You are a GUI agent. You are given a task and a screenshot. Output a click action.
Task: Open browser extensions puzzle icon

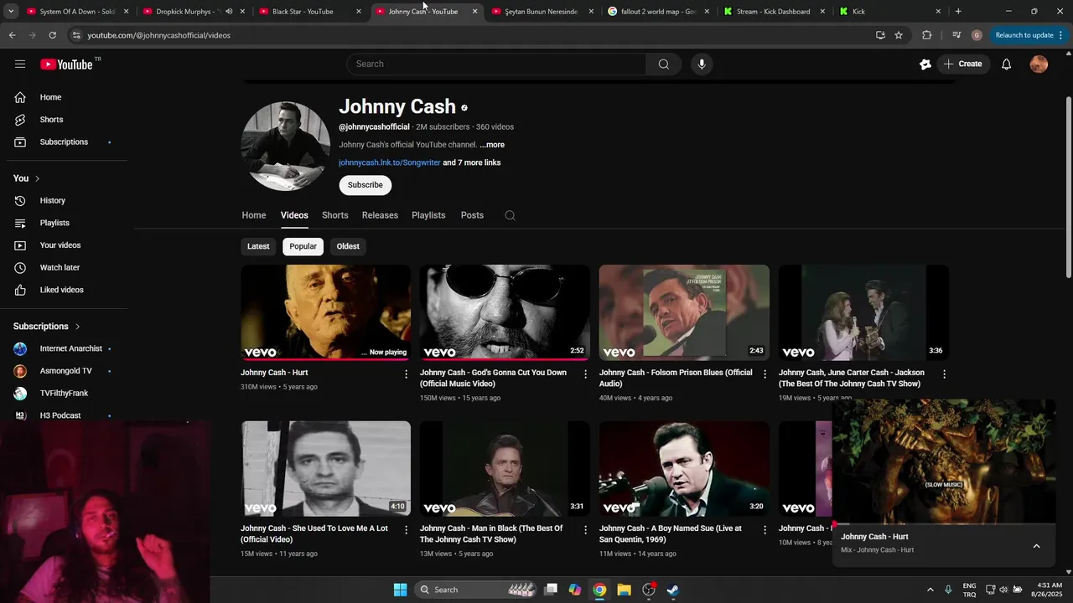pyautogui.click(x=926, y=35)
